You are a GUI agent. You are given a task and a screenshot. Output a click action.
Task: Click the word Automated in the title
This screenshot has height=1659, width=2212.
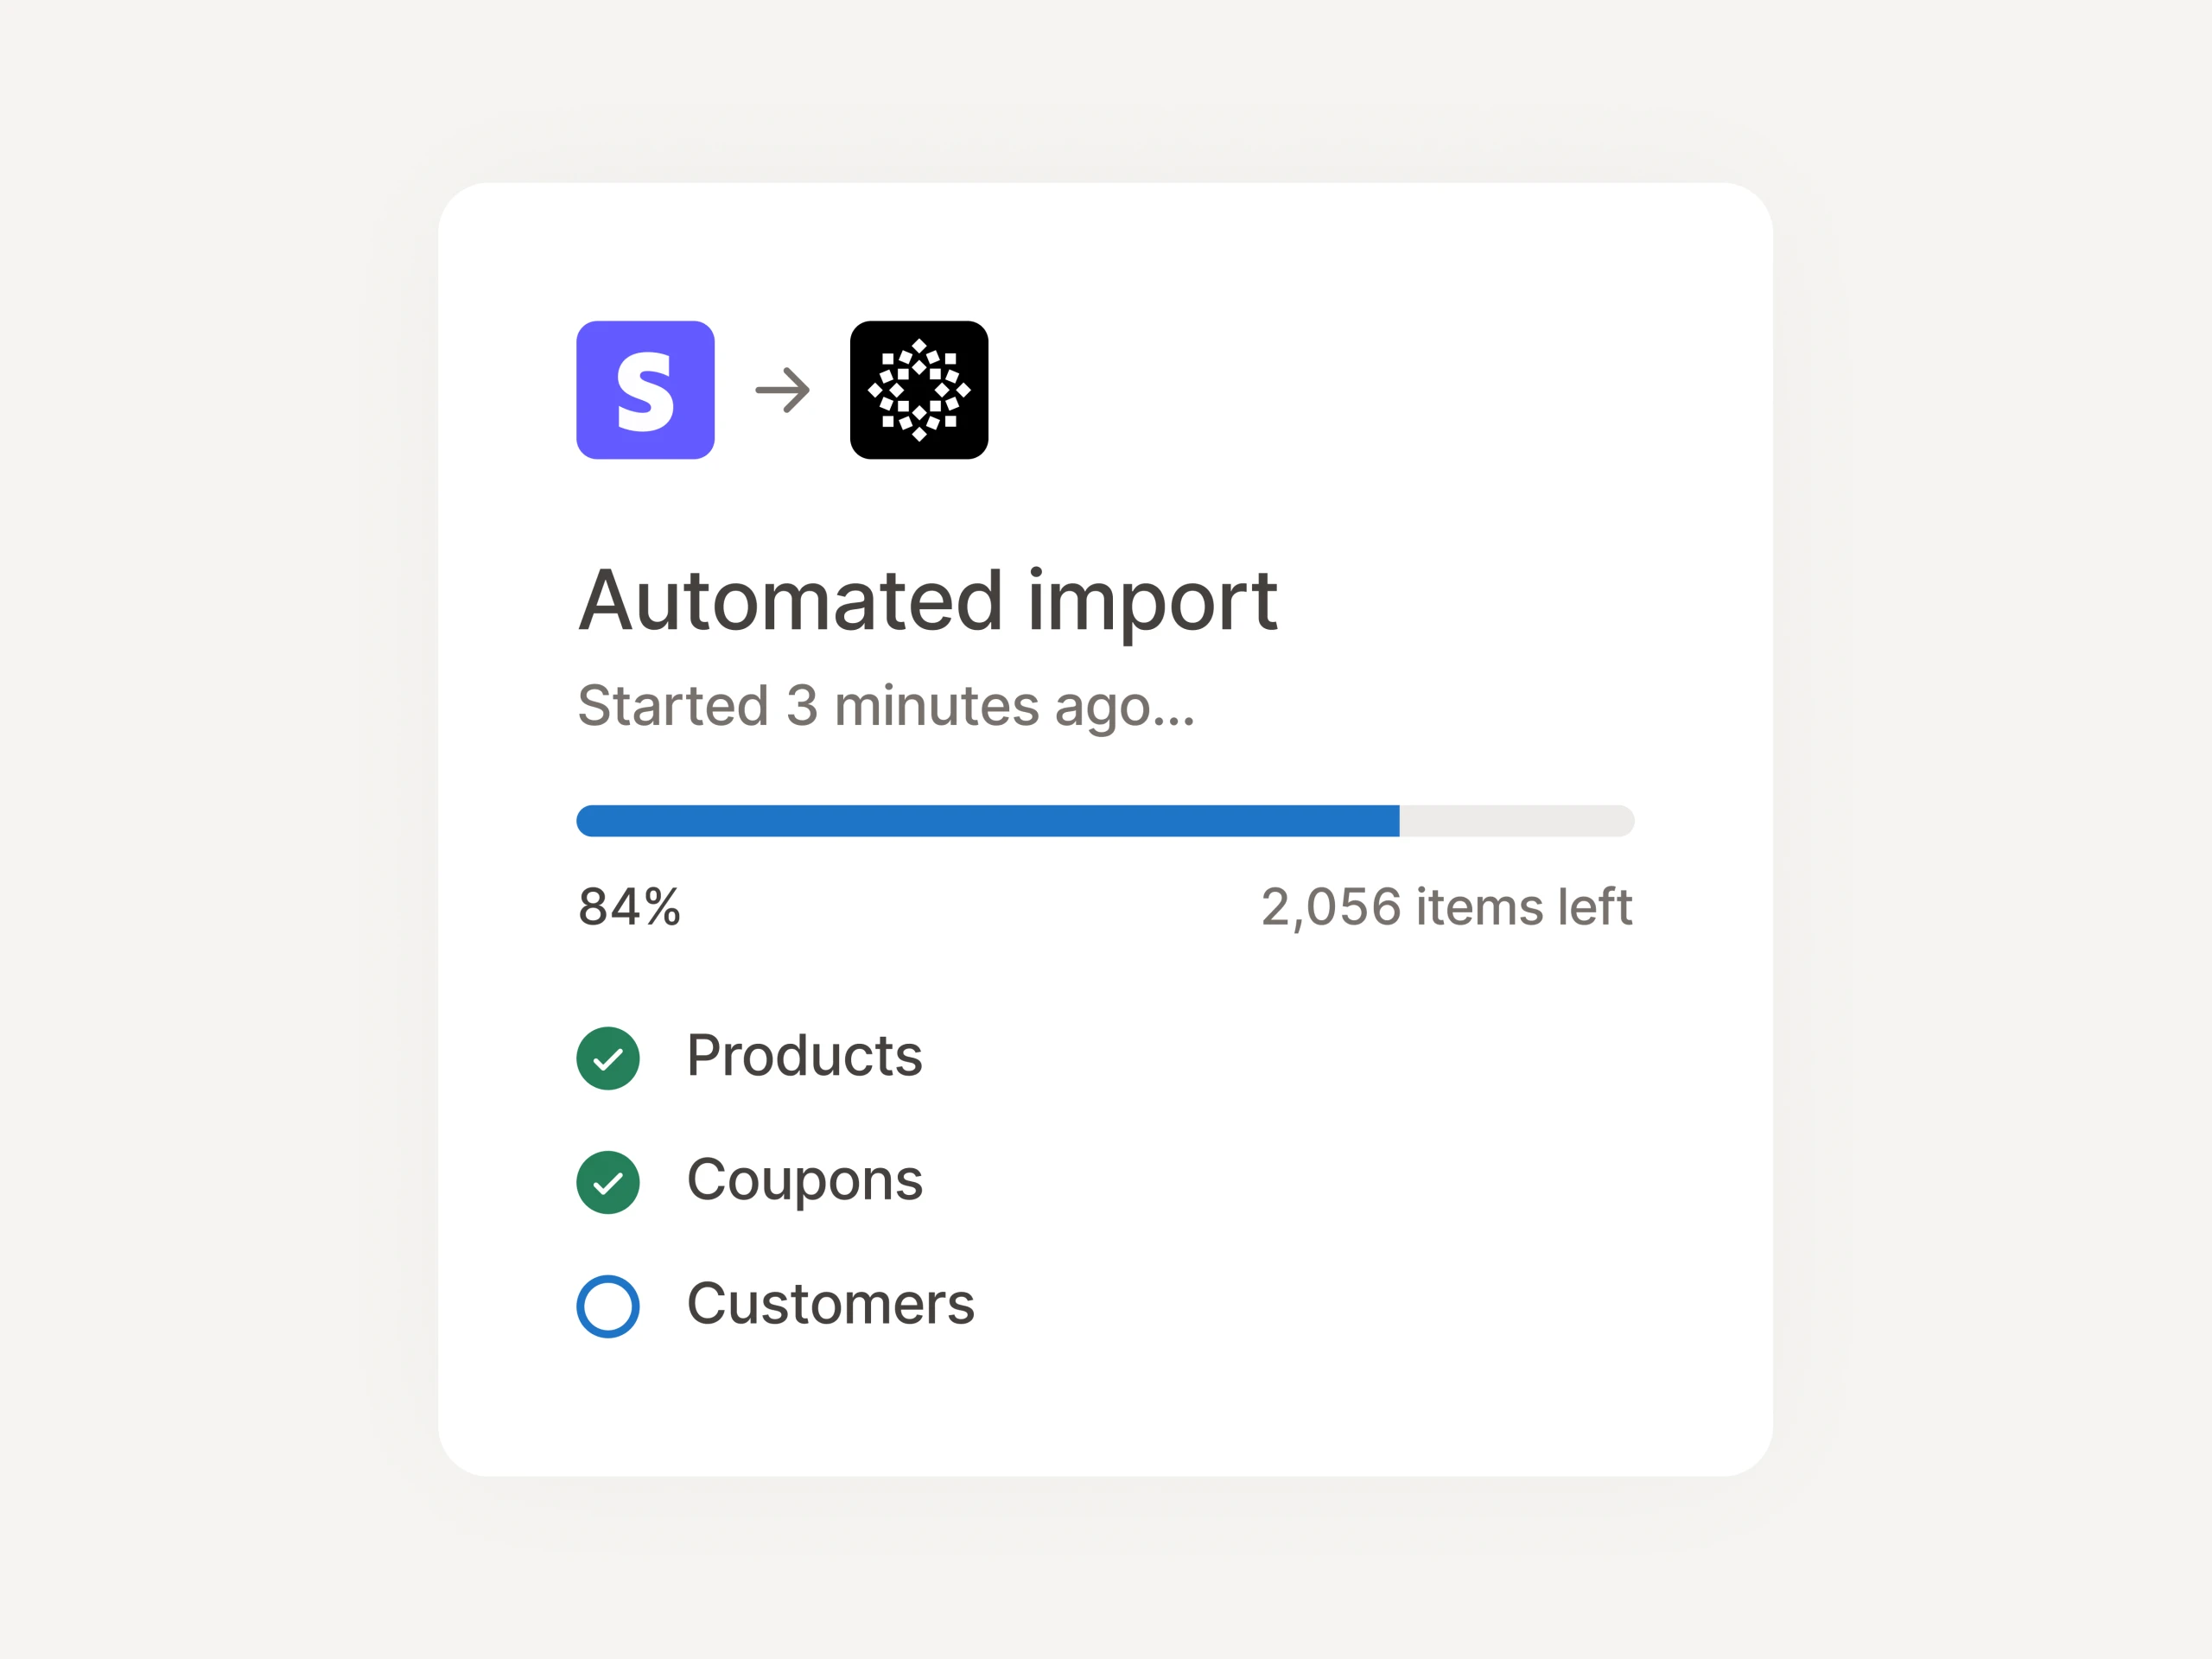pos(790,600)
